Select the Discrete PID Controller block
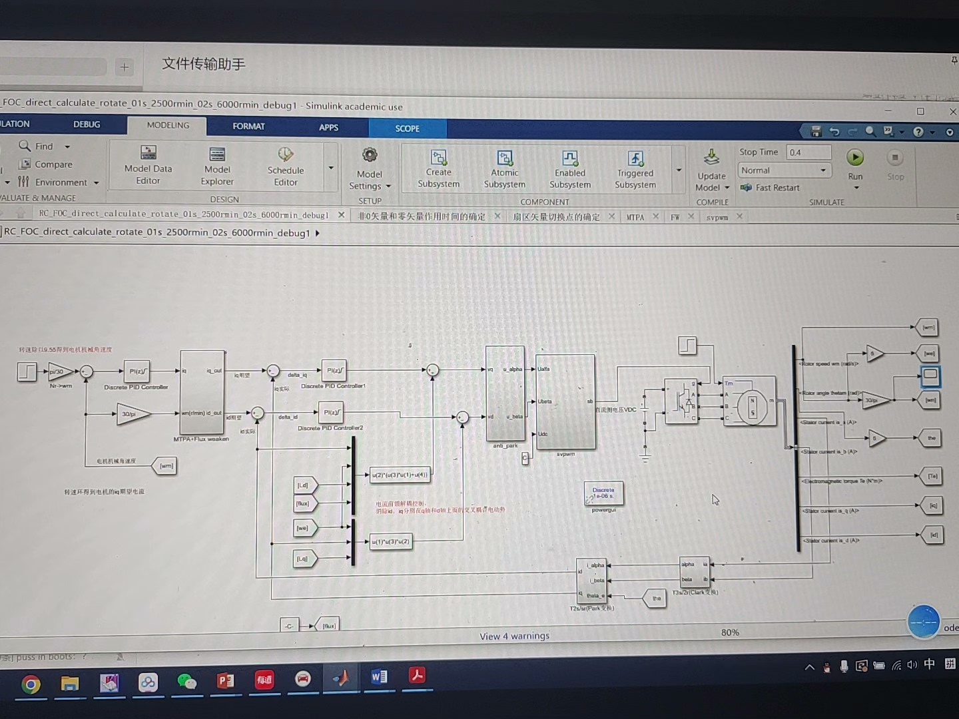The image size is (959, 719). coord(137,371)
